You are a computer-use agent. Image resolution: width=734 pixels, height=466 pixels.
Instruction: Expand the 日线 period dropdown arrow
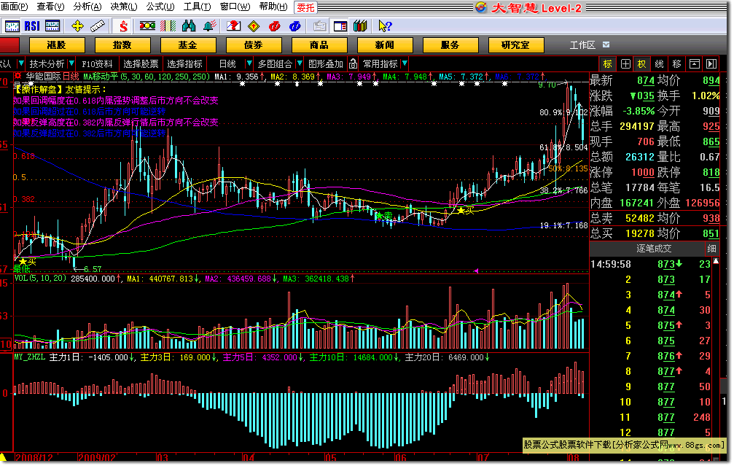[x=249, y=63]
